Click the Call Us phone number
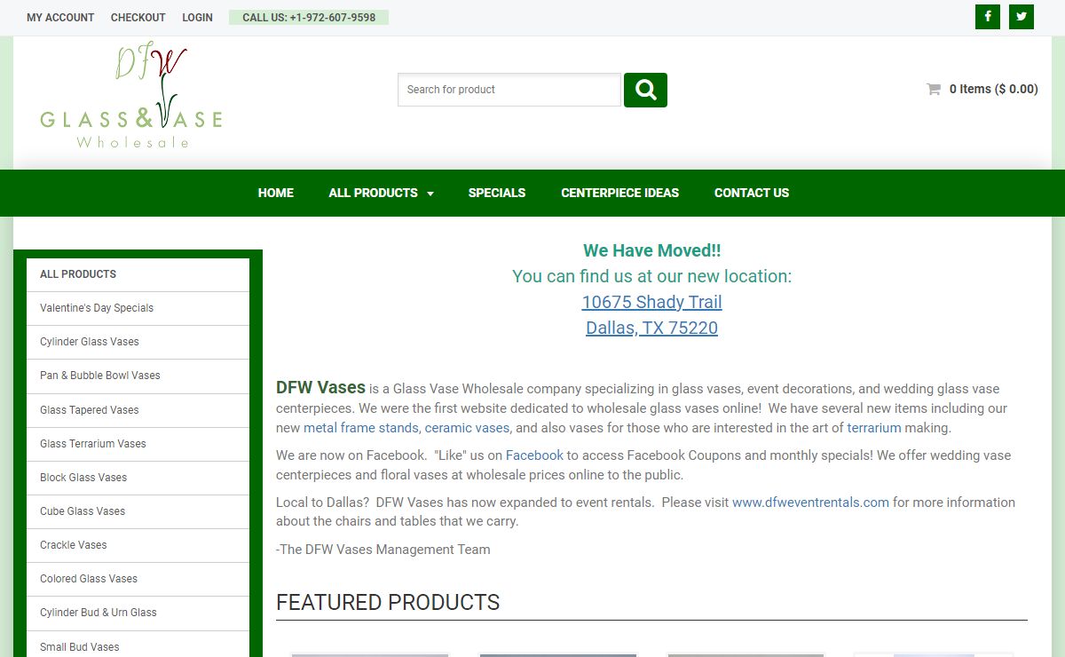The height and width of the screenshot is (657, 1065). pyautogui.click(x=309, y=18)
